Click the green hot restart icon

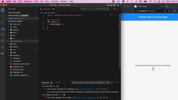tap(101, 9)
